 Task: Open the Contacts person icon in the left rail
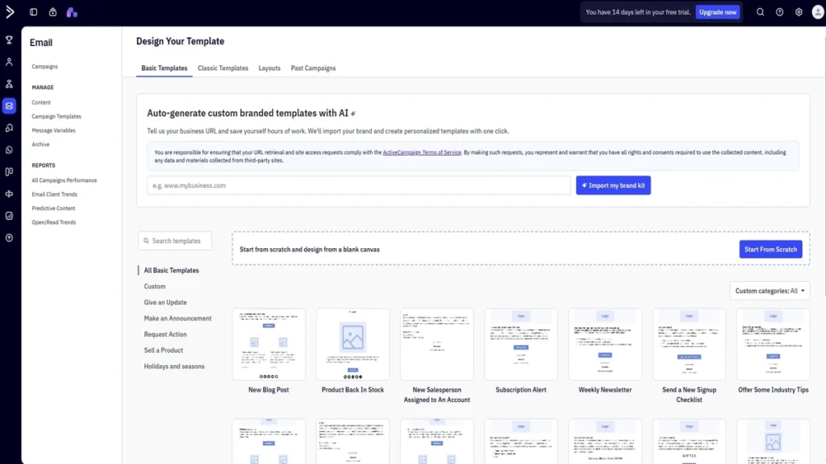tap(9, 62)
